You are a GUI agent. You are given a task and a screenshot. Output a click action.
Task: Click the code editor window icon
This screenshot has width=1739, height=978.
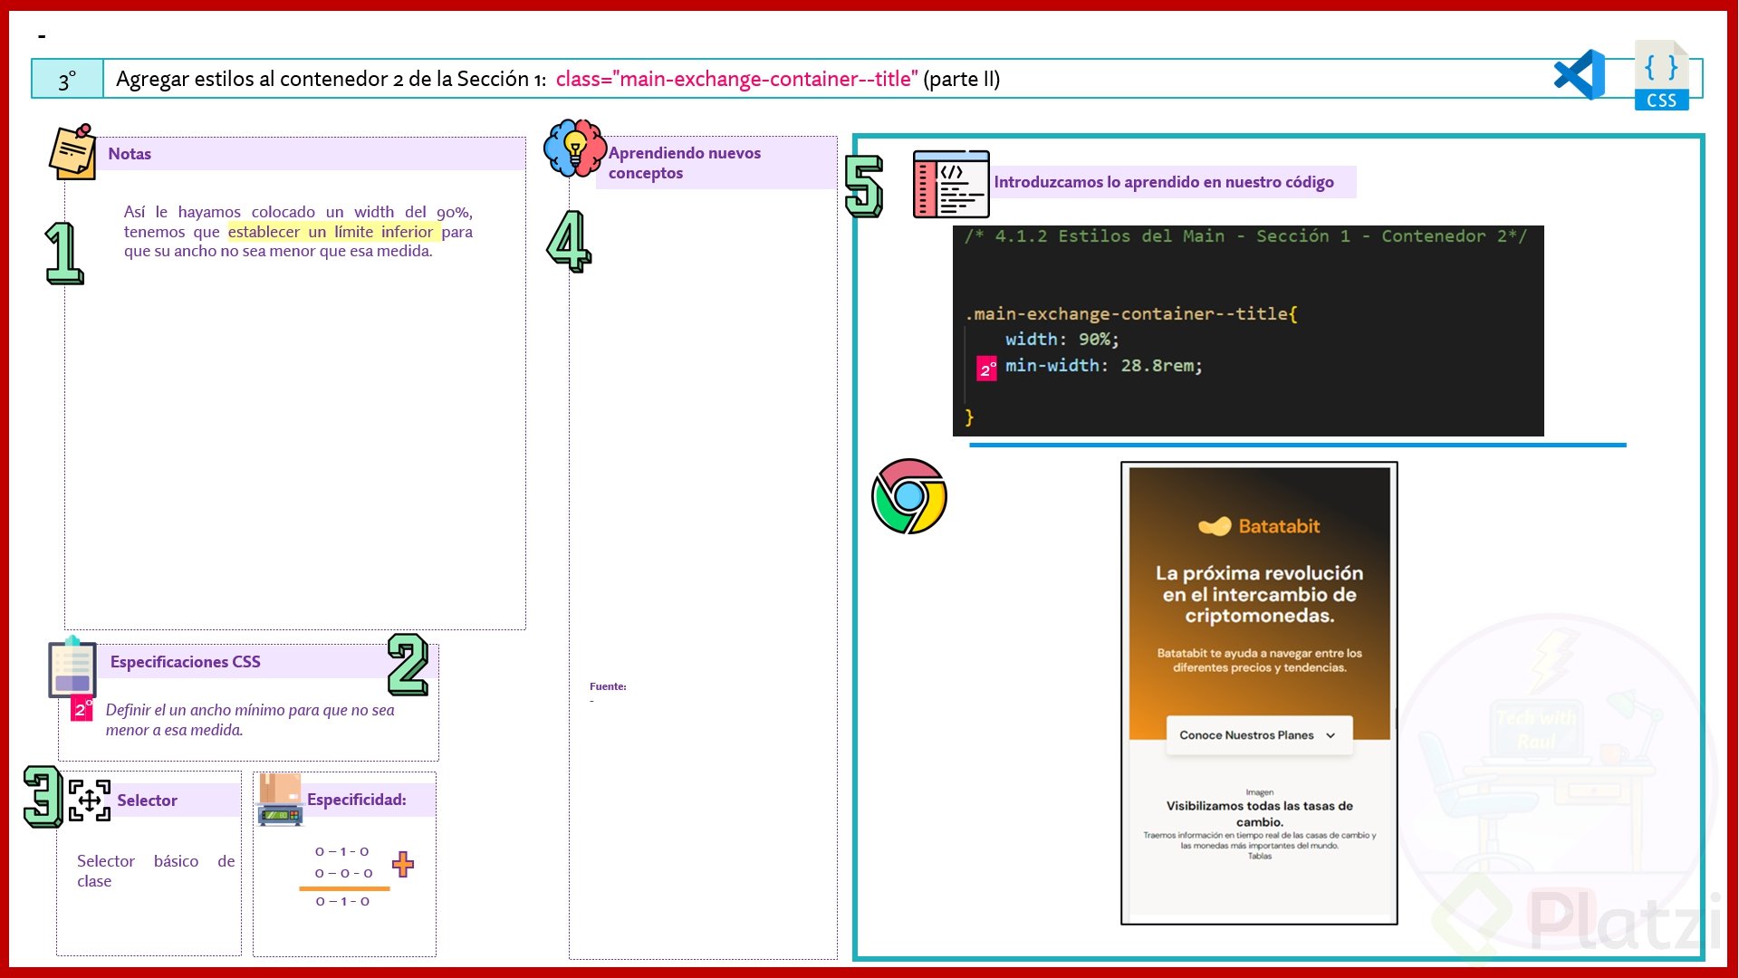pos(950,184)
